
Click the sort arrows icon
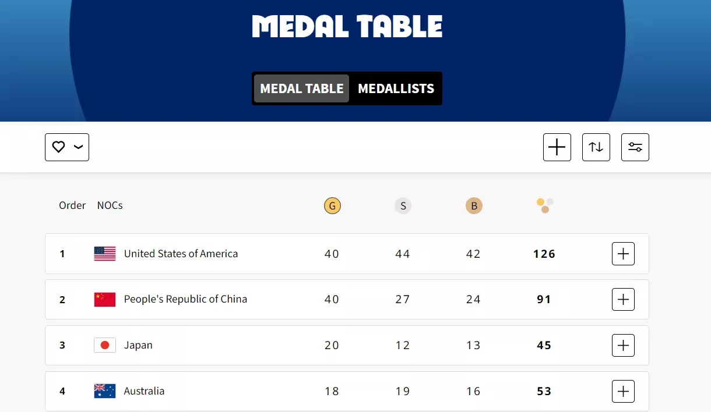click(x=596, y=147)
